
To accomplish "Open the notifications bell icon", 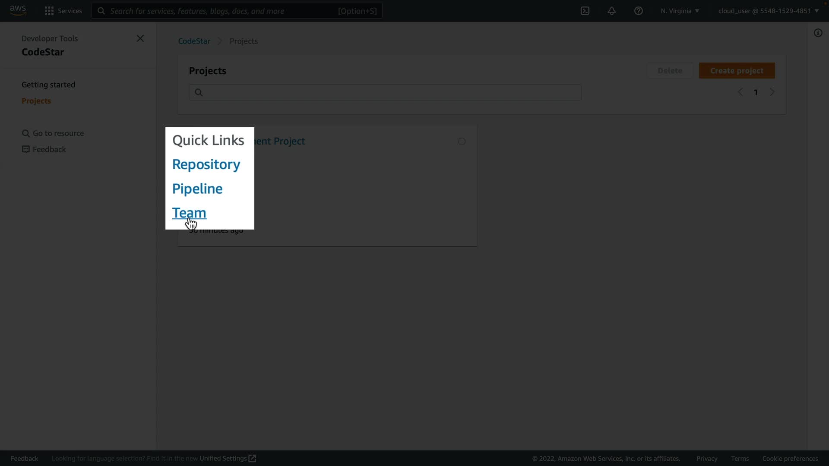I will point(611,11).
